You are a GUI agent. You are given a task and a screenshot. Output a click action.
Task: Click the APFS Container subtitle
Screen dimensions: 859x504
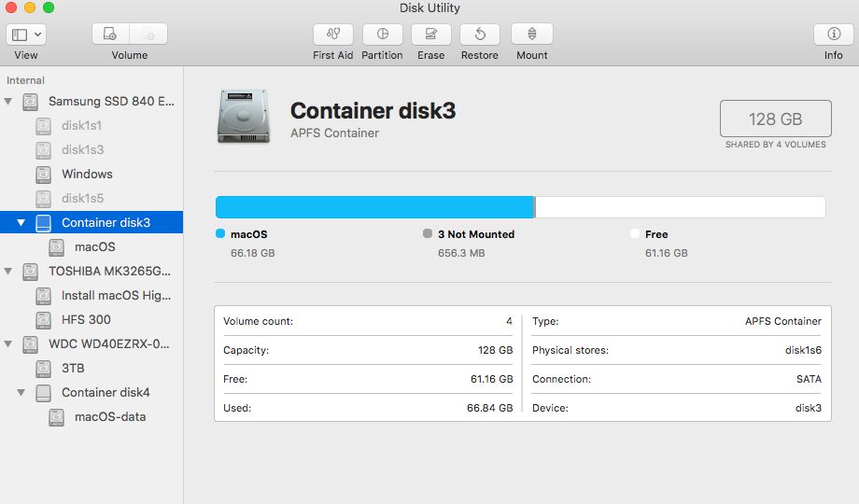pos(334,133)
